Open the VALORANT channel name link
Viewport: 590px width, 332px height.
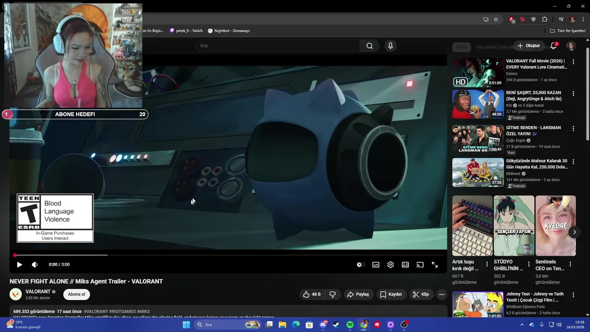coord(38,291)
